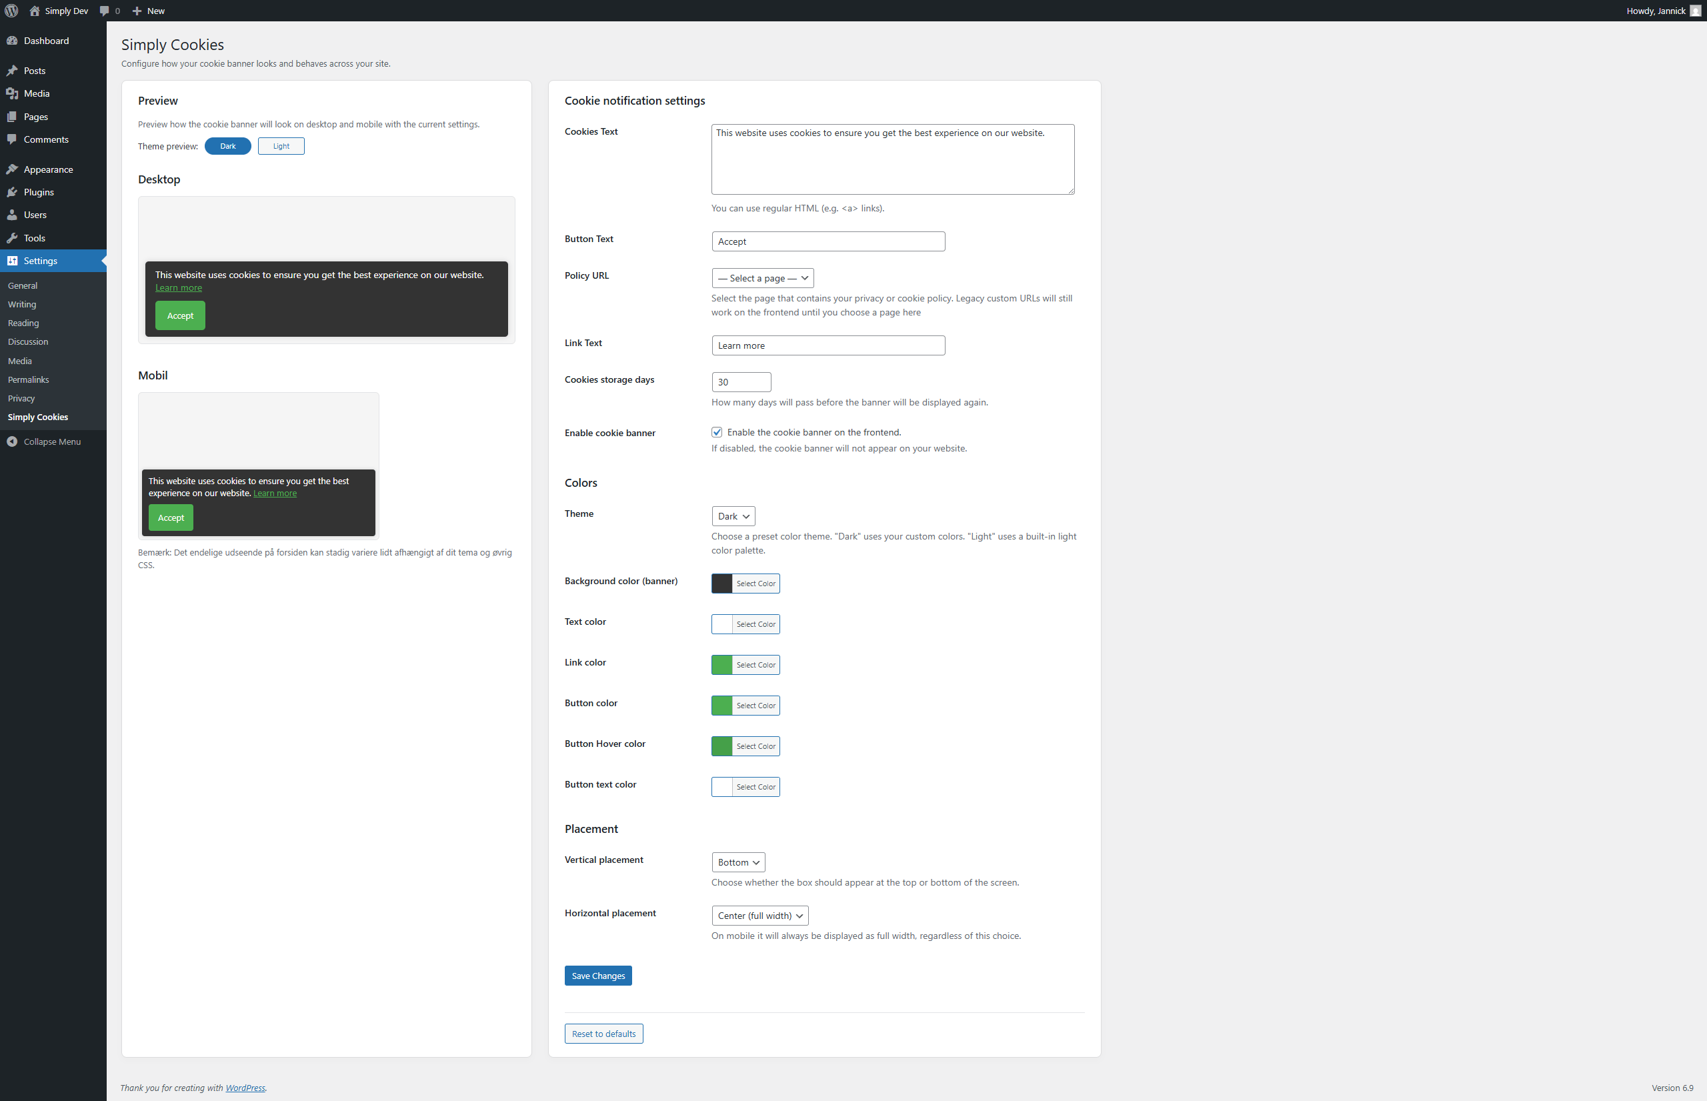Open Plugins via the plug icon
This screenshot has height=1101, width=1707.
click(x=12, y=192)
